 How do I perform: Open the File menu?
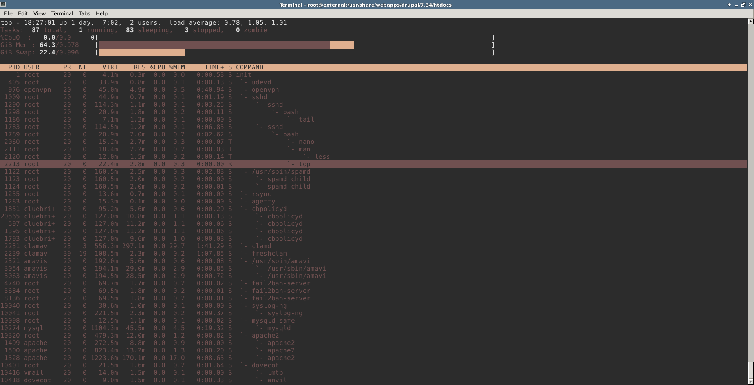pyautogui.click(x=8, y=13)
